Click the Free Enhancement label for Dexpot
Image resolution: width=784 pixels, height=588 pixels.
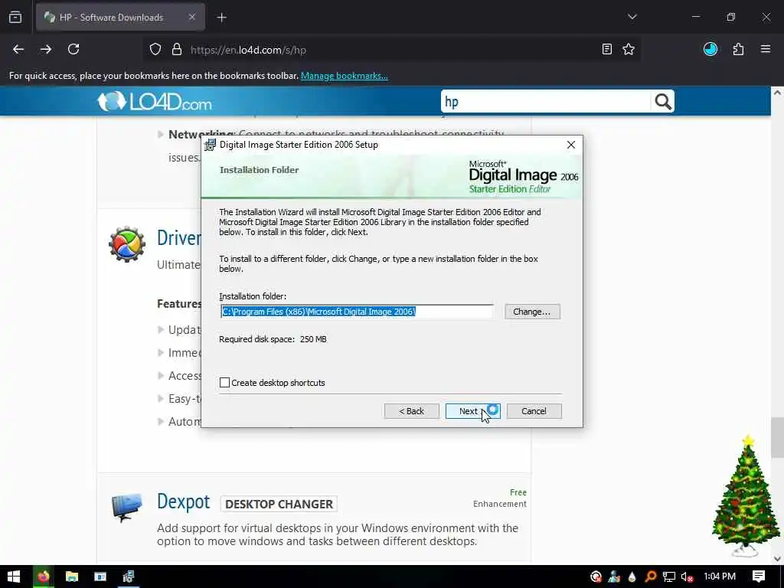tap(500, 498)
